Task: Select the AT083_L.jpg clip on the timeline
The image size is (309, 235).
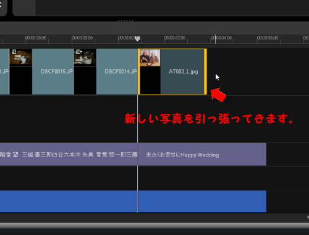Action: (172, 72)
